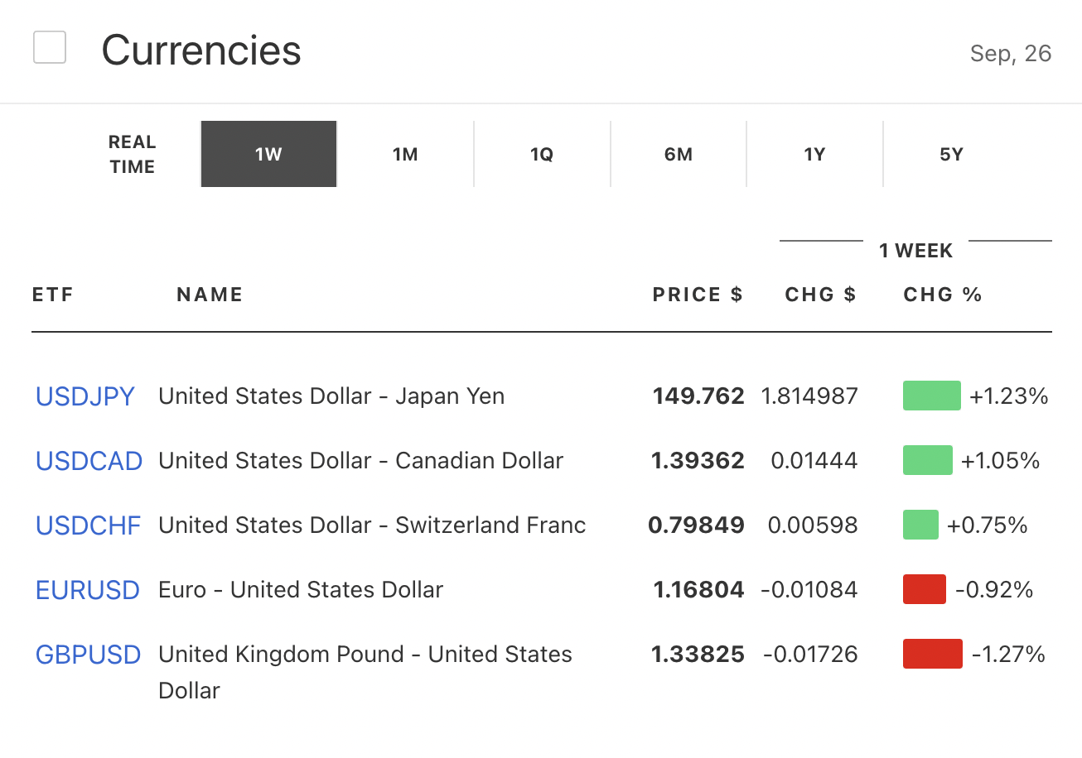Image resolution: width=1082 pixels, height=758 pixels.
Task: Select the 1M time range tab
Action: 405,155
